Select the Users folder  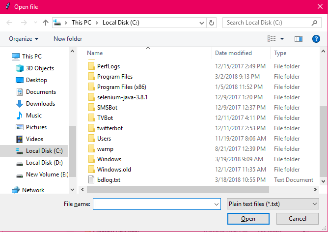pyautogui.click(x=104, y=139)
